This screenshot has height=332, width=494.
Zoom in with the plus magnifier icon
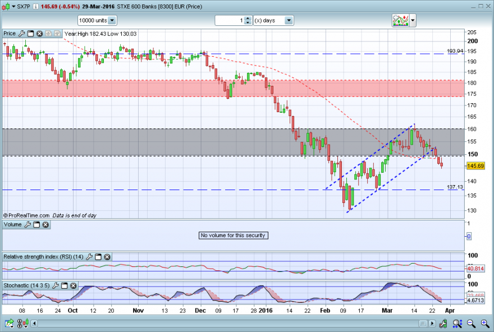click(485, 323)
